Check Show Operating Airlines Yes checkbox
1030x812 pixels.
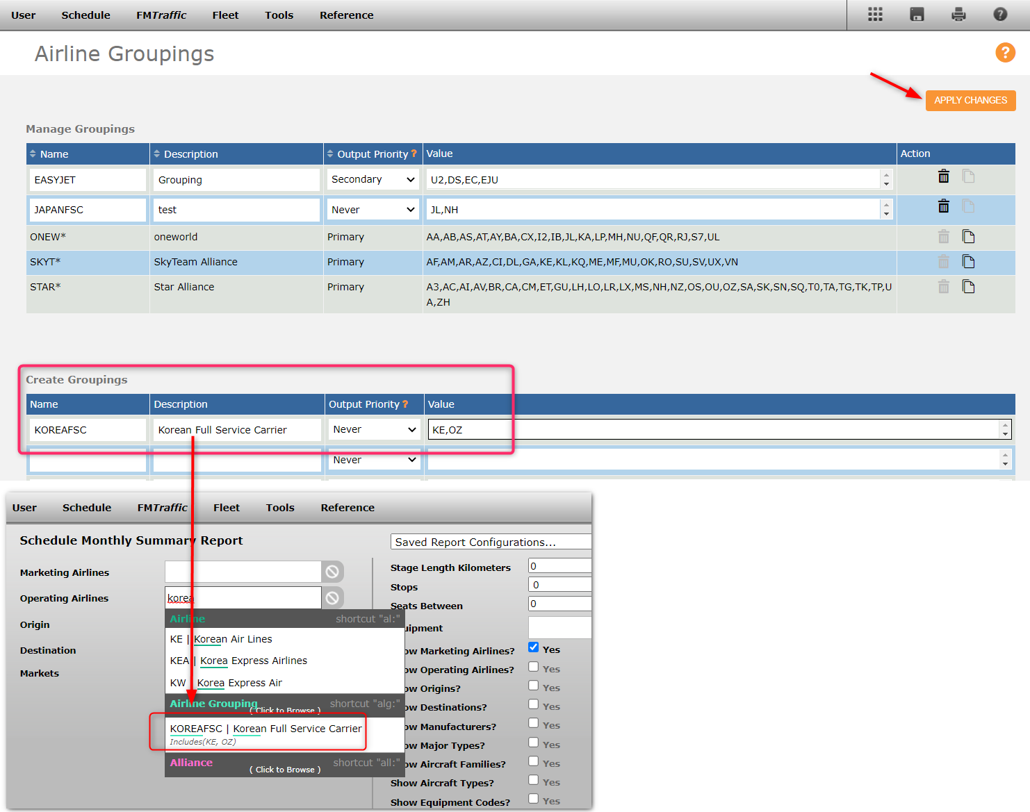tap(533, 667)
